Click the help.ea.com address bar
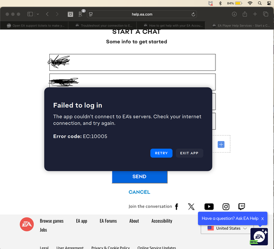Screen dimensions: 274x249 pyautogui.click(x=142, y=14)
